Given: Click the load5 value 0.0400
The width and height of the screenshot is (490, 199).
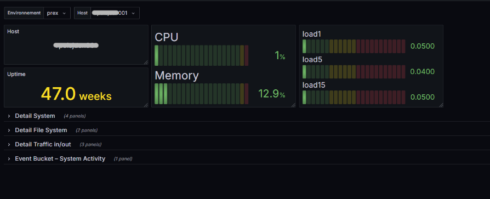Looking at the screenshot, I should [423, 72].
